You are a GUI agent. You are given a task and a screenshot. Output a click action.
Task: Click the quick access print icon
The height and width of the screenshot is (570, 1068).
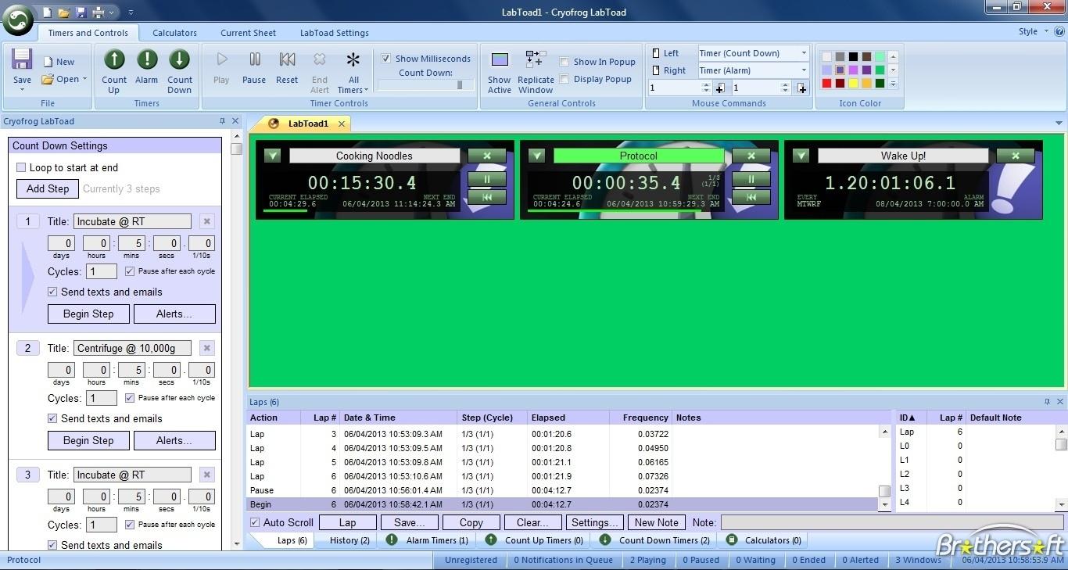click(x=99, y=13)
